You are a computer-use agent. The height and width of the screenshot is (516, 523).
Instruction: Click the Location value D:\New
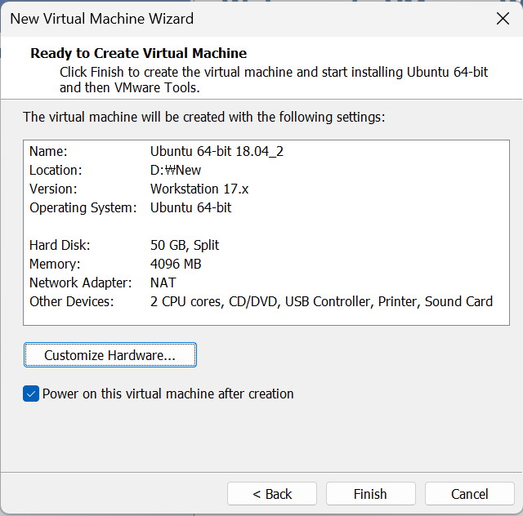click(x=176, y=171)
